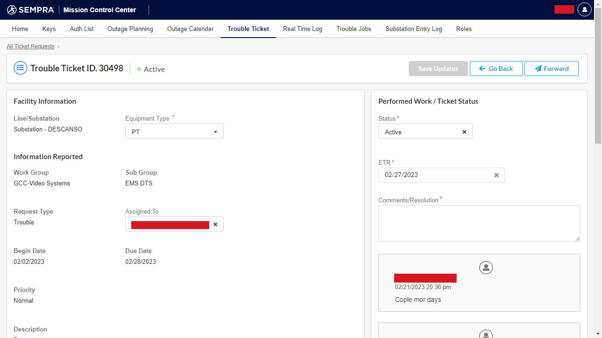Expand the Equipment Type dropdown

coord(215,132)
